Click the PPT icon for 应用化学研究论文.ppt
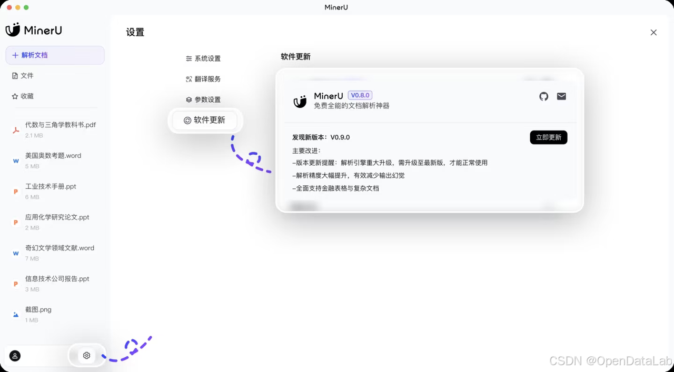The height and width of the screenshot is (372, 674). 16,223
